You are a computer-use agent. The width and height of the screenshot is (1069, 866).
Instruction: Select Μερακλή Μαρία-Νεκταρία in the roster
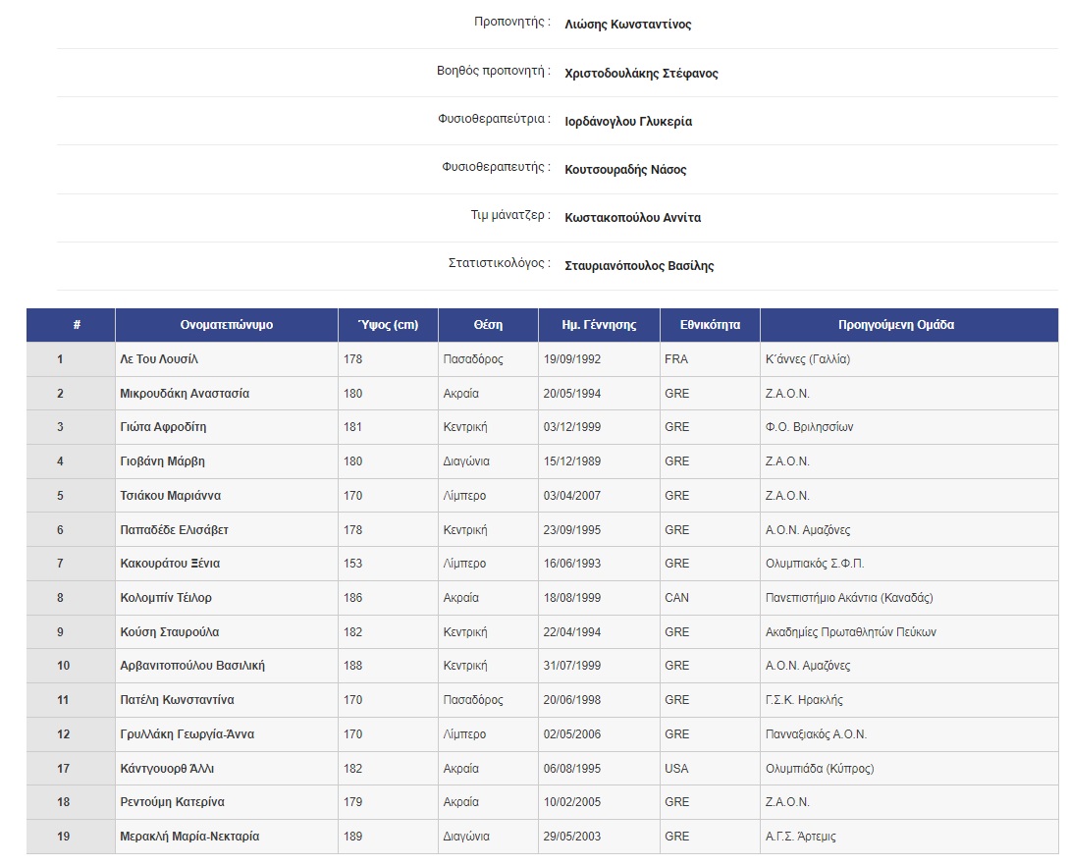click(189, 837)
